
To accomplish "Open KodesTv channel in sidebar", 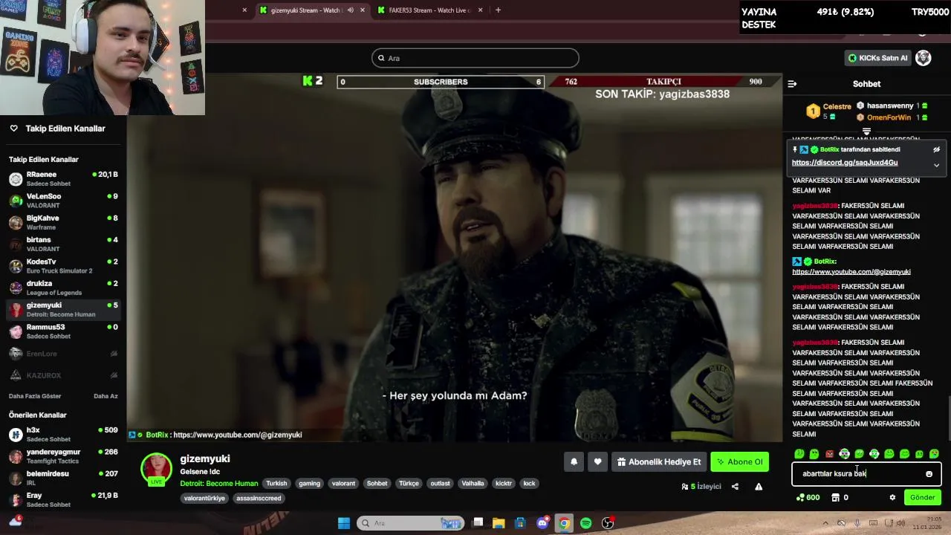I will point(63,266).
